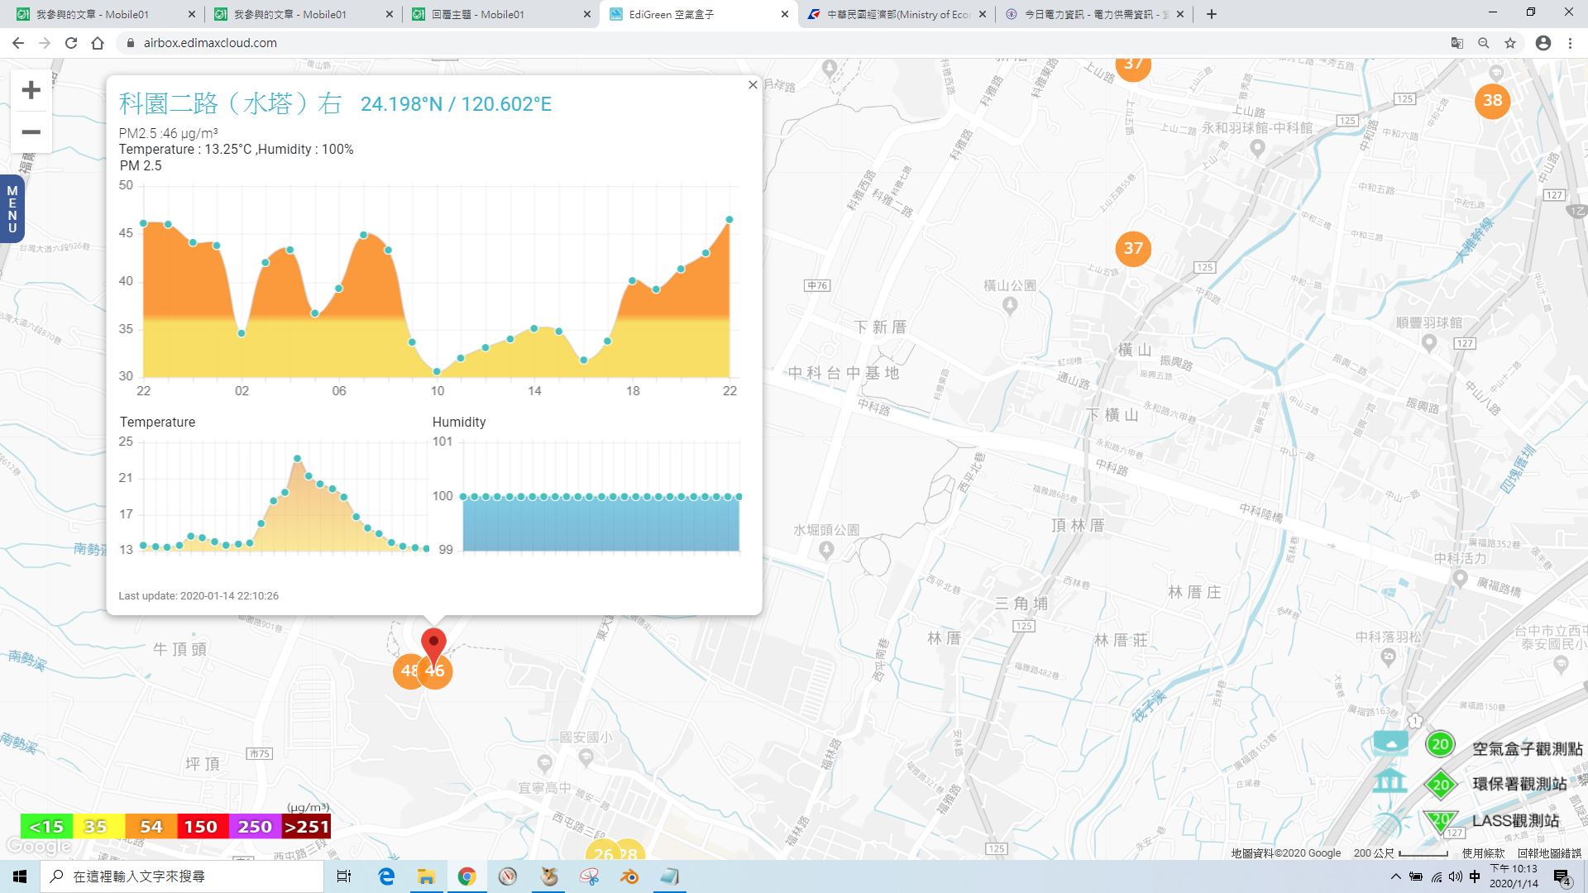Viewport: 1588px width, 893px height.
Task: Click the yellow 35 legend swatch
Action: [98, 826]
